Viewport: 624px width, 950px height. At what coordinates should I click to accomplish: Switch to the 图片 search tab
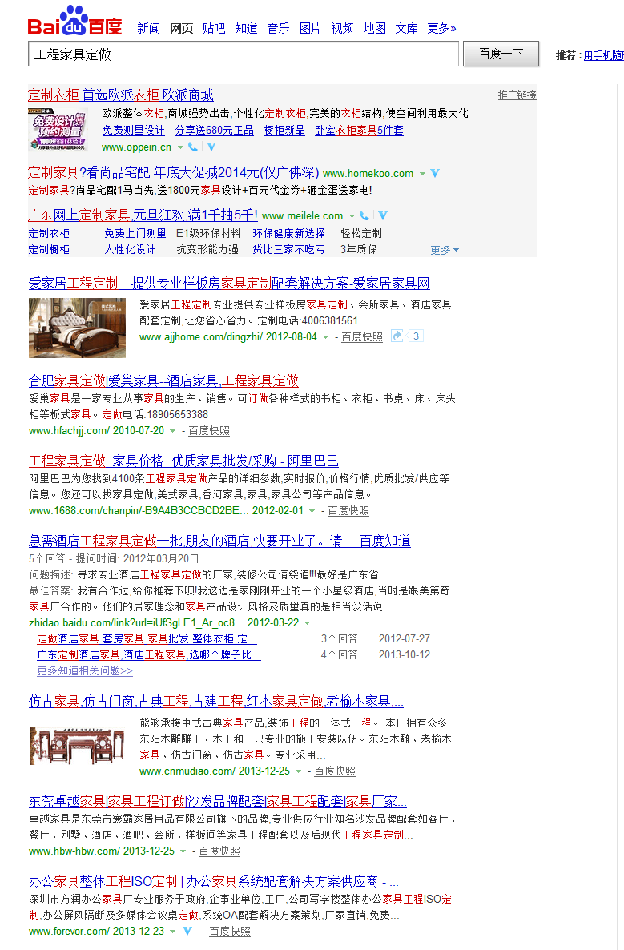[x=310, y=29]
